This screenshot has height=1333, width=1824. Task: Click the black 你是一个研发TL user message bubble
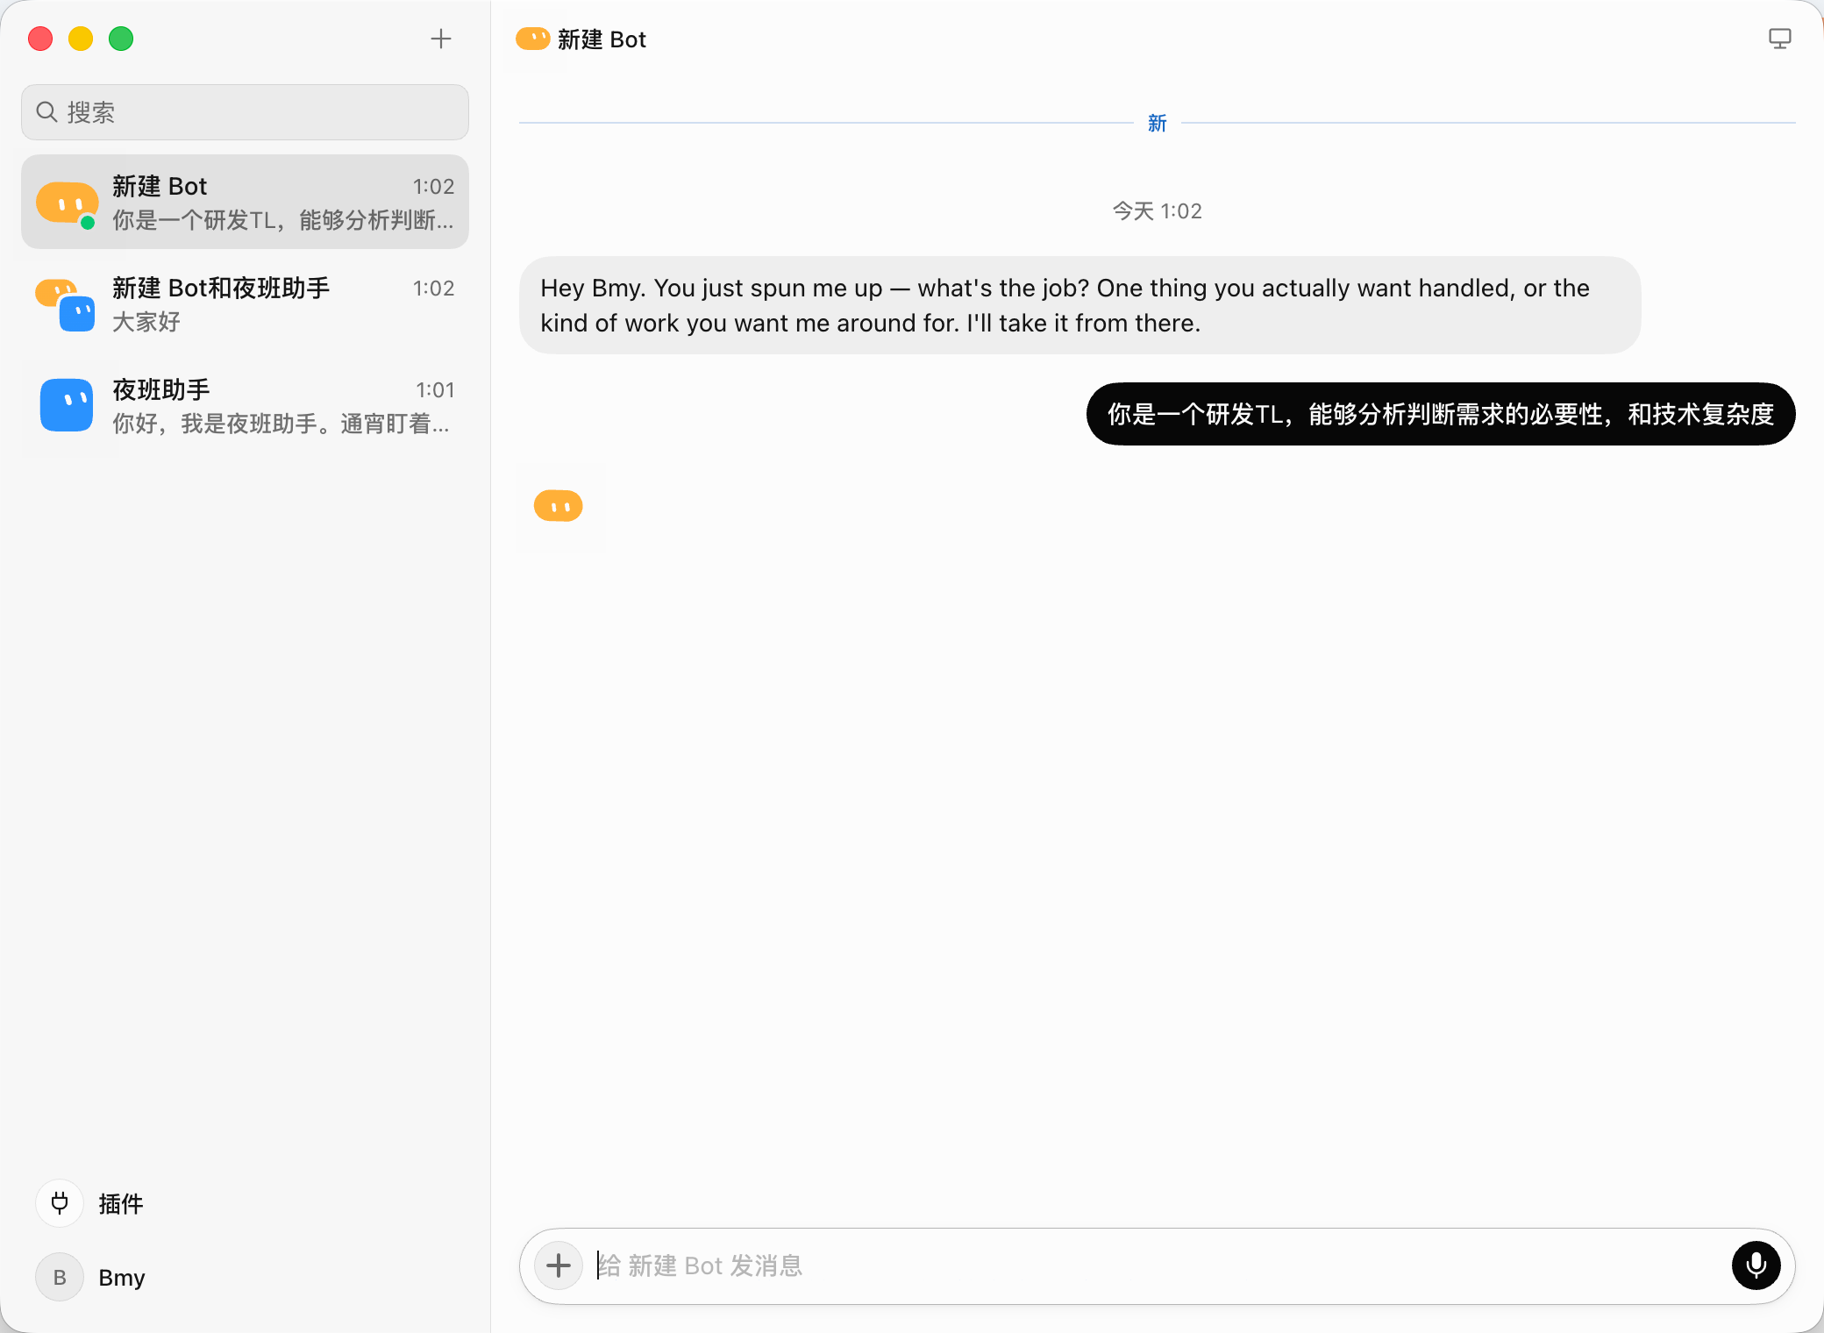[x=1441, y=414]
